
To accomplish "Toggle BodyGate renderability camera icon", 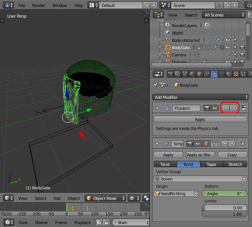I will click(x=242, y=47).
